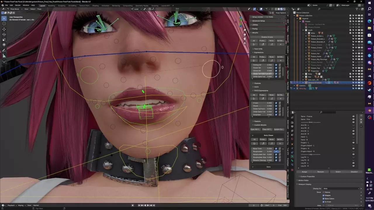
Task: Click Assign in bone collections panel
Action: click(x=304, y=172)
